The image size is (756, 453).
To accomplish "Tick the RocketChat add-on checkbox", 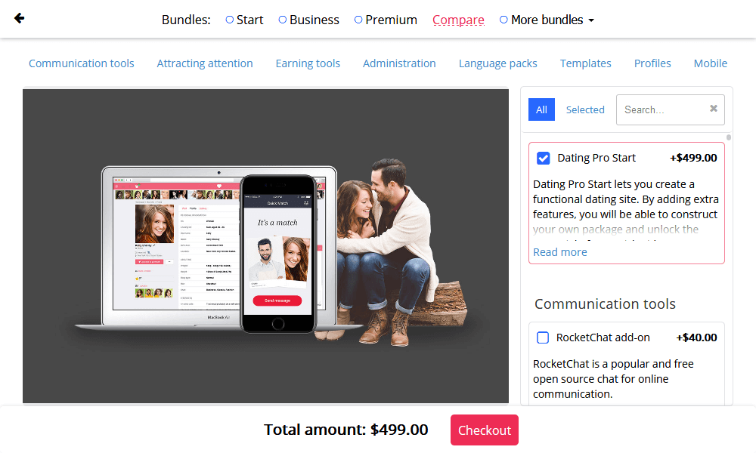I will tap(543, 337).
